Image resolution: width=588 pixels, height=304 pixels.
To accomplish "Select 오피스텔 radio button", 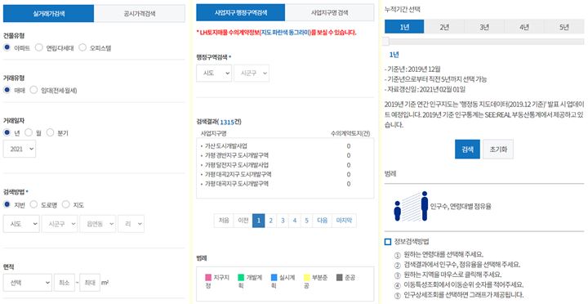I will pos(82,47).
